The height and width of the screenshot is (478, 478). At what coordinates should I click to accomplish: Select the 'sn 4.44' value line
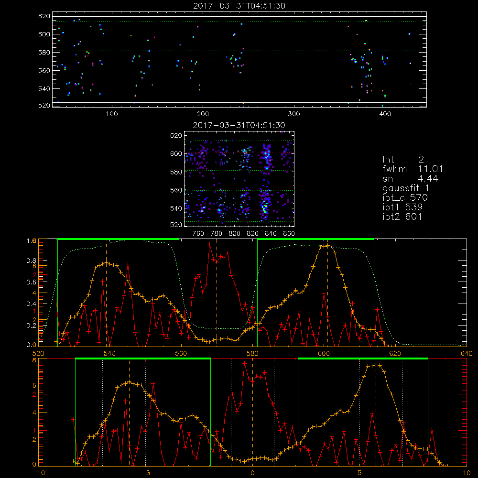click(411, 178)
